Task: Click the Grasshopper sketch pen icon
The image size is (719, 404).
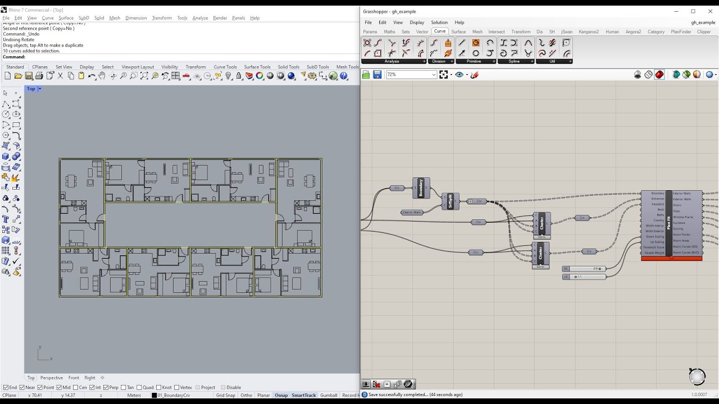Action: coord(475,75)
